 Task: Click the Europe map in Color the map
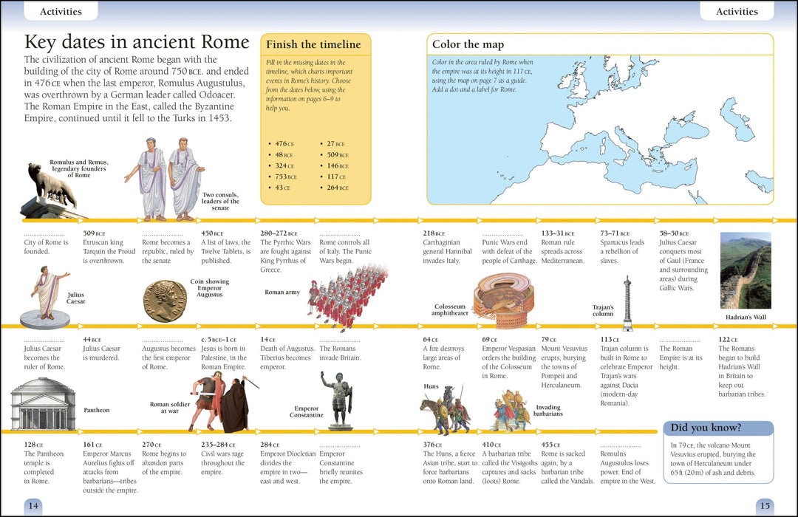[x=601, y=130]
